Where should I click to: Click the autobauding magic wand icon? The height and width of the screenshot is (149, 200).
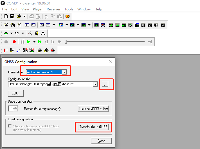(30, 33)
